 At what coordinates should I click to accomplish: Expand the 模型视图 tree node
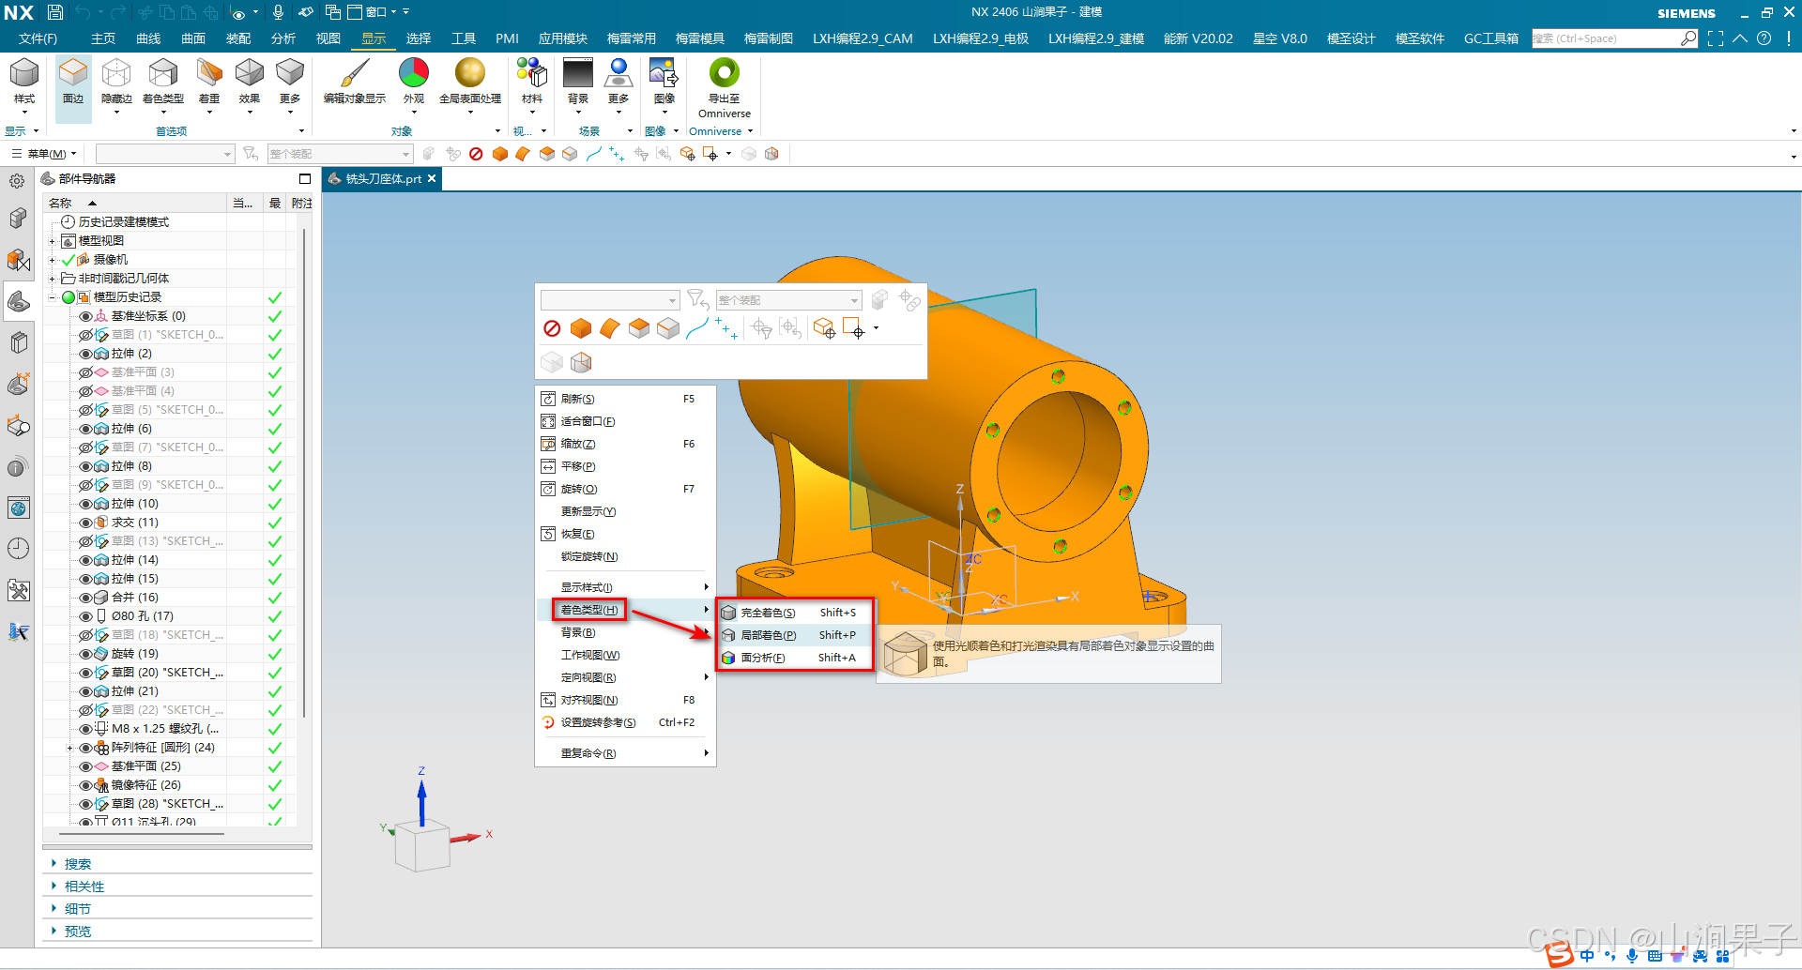pos(52,241)
